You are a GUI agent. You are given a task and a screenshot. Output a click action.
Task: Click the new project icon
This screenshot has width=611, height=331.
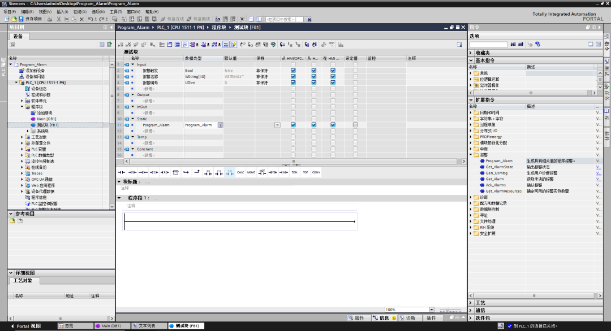(x=7, y=19)
